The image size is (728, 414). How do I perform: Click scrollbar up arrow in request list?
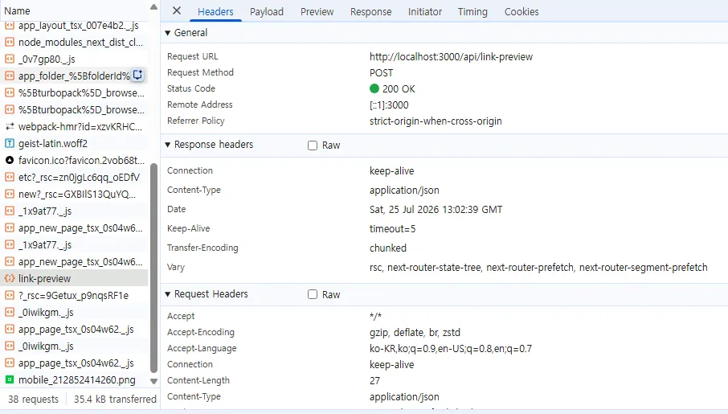point(153,7)
